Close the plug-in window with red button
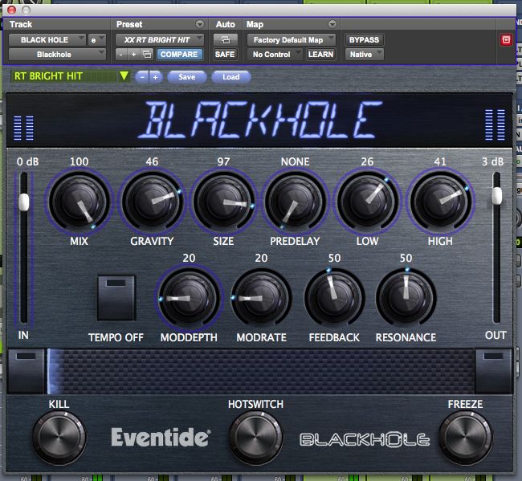The height and width of the screenshot is (481, 522). (12, 10)
